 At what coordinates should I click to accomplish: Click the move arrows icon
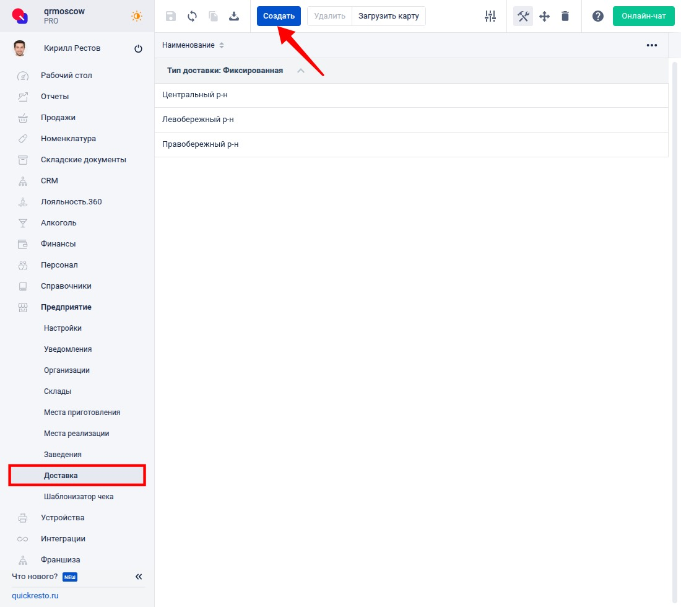pos(545,16)
